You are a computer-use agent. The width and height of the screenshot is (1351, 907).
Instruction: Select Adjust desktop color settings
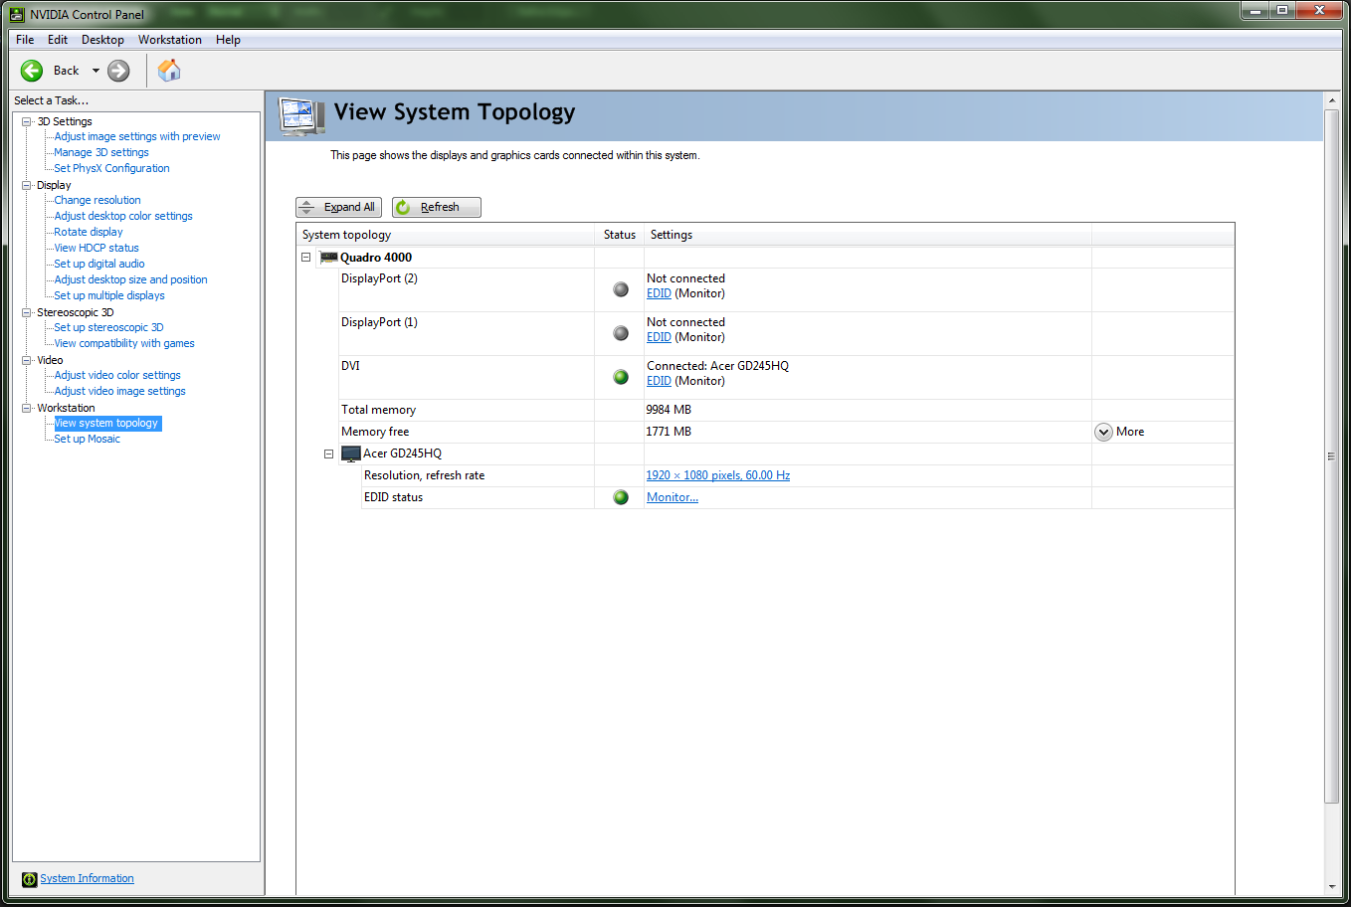123,216
